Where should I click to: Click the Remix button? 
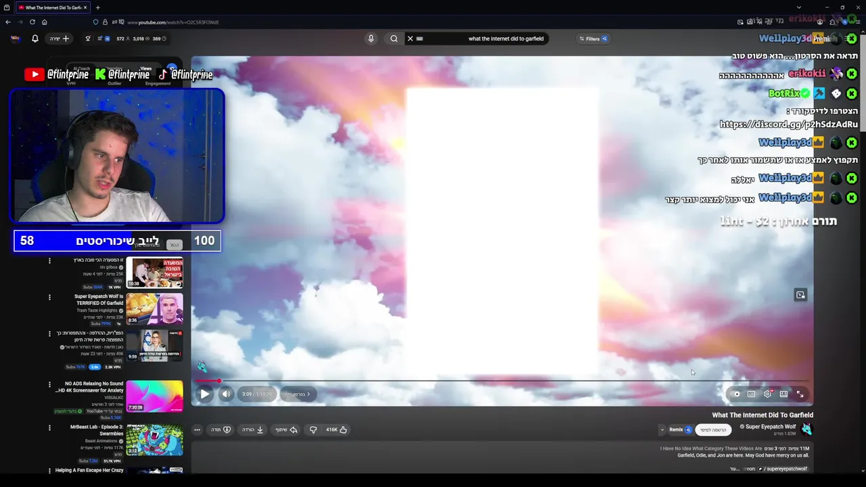coord(680,430)
